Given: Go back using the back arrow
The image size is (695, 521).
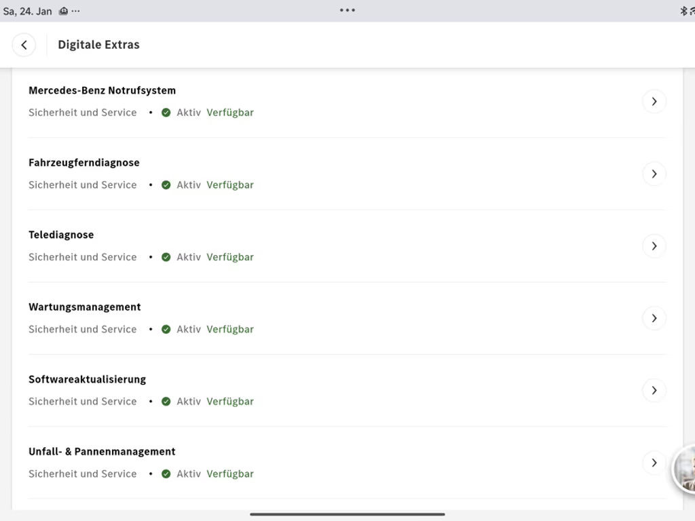Looking at the screenshot, I should (24, 45).
